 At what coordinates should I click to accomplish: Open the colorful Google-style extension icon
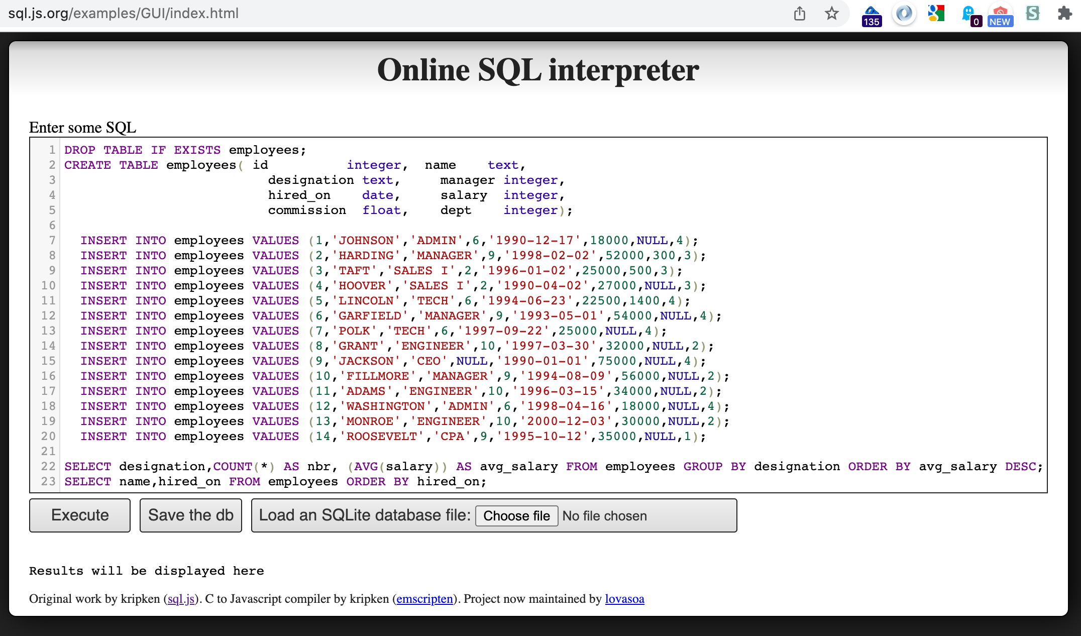[936, 14]
